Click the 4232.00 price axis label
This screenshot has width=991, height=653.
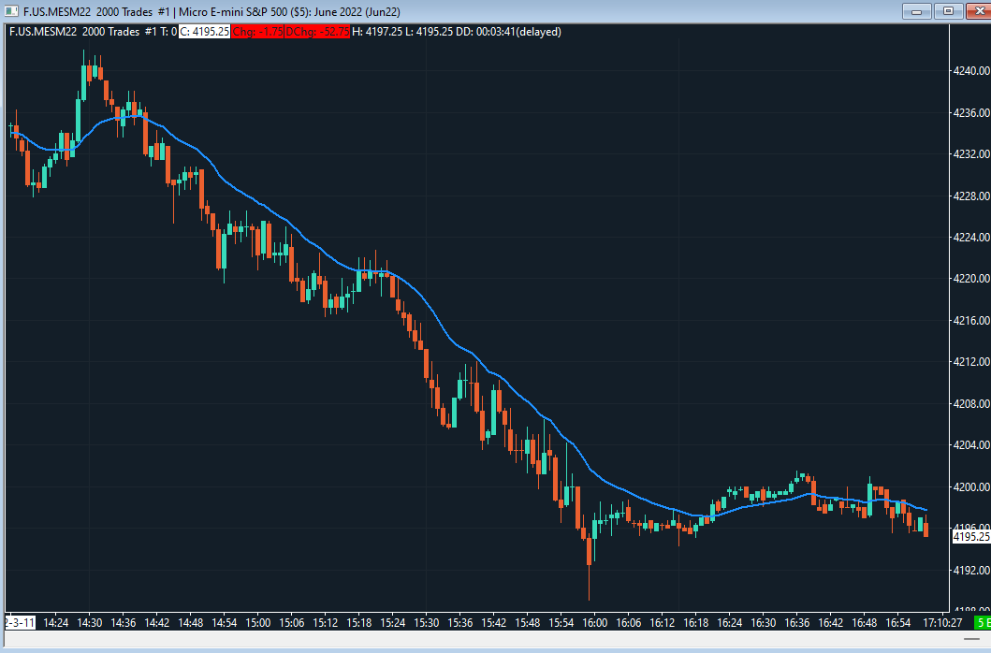click(970, 153)
